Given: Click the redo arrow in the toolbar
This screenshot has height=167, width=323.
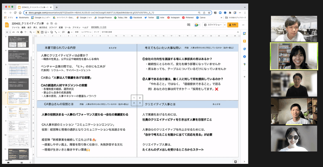Looking at the screenshot, I should pyautogui.click(x=17, y=32).
